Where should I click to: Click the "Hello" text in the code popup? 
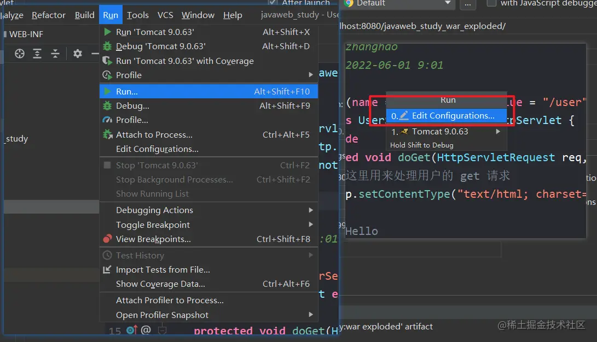pos(361,231)
